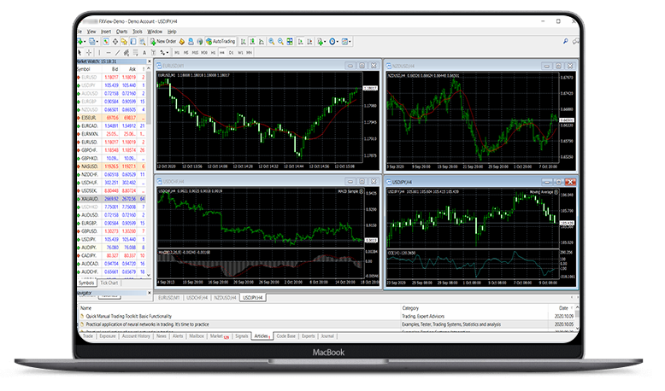Open the Strategy Tester icon
The image size is (665, 391).
pyautogui.click(x=142, y=42)
